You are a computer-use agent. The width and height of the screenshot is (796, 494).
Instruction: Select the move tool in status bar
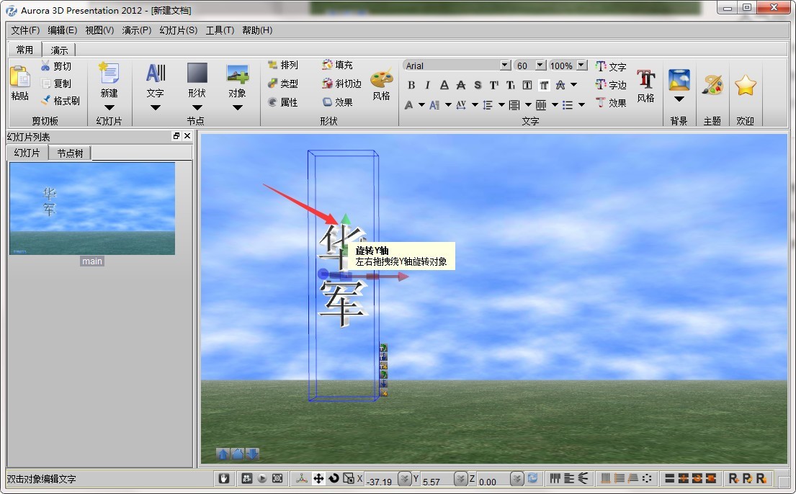tap(318, 478)
